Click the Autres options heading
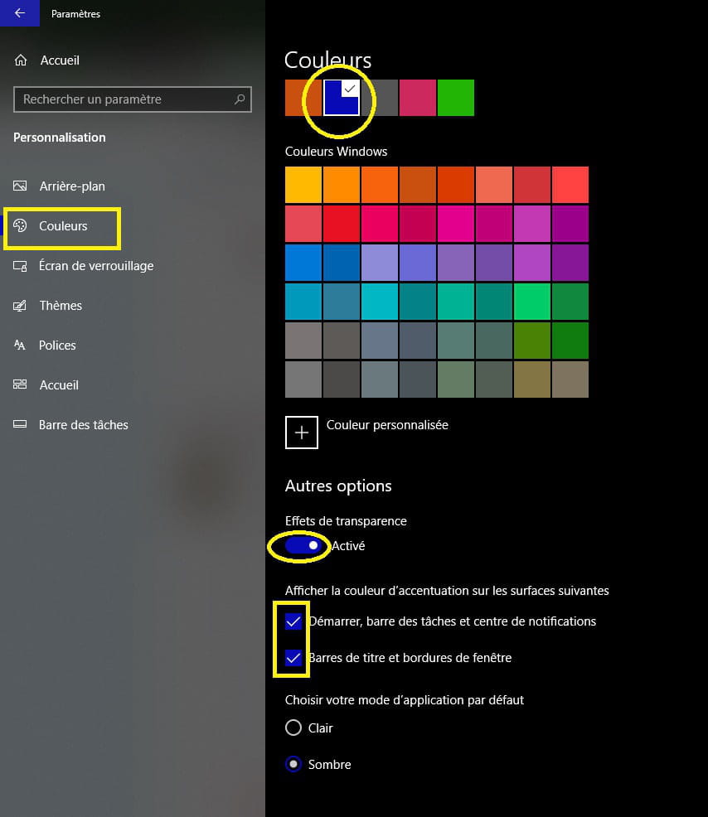This screenshot has height=817, width=708. coord(338,486)
